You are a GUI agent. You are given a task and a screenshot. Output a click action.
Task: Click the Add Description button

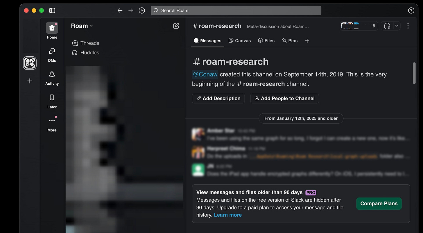point(218,98)
